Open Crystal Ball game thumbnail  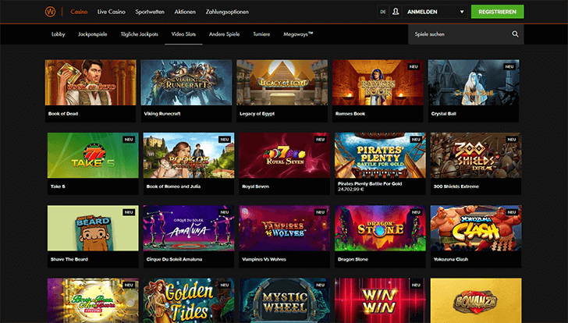click(474, 83)
